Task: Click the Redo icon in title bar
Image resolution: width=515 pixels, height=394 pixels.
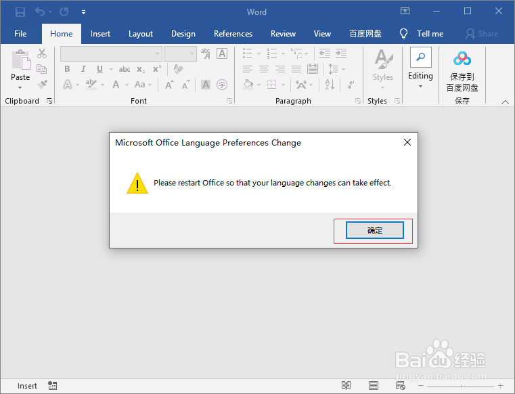Action: click(64, 12)
